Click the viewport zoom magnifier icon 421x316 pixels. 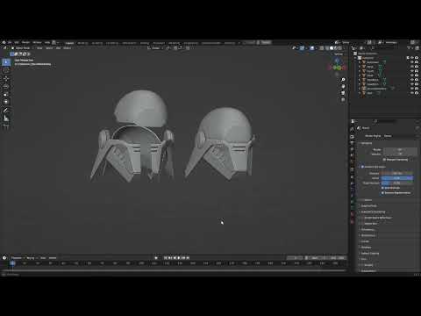343,80
